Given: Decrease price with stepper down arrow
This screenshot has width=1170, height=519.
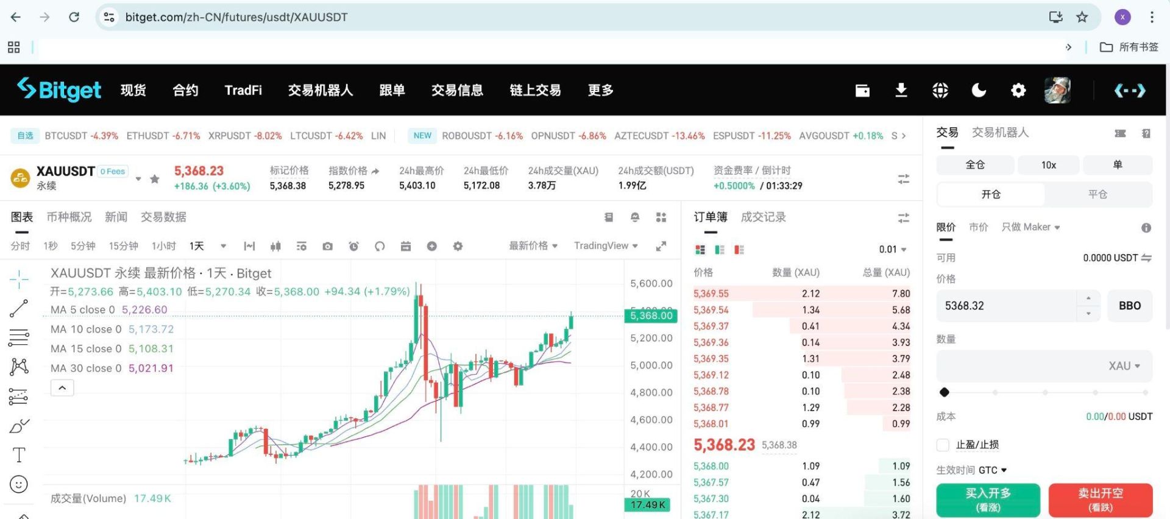Looking at the screenshot, I should tap(1088, 314).
